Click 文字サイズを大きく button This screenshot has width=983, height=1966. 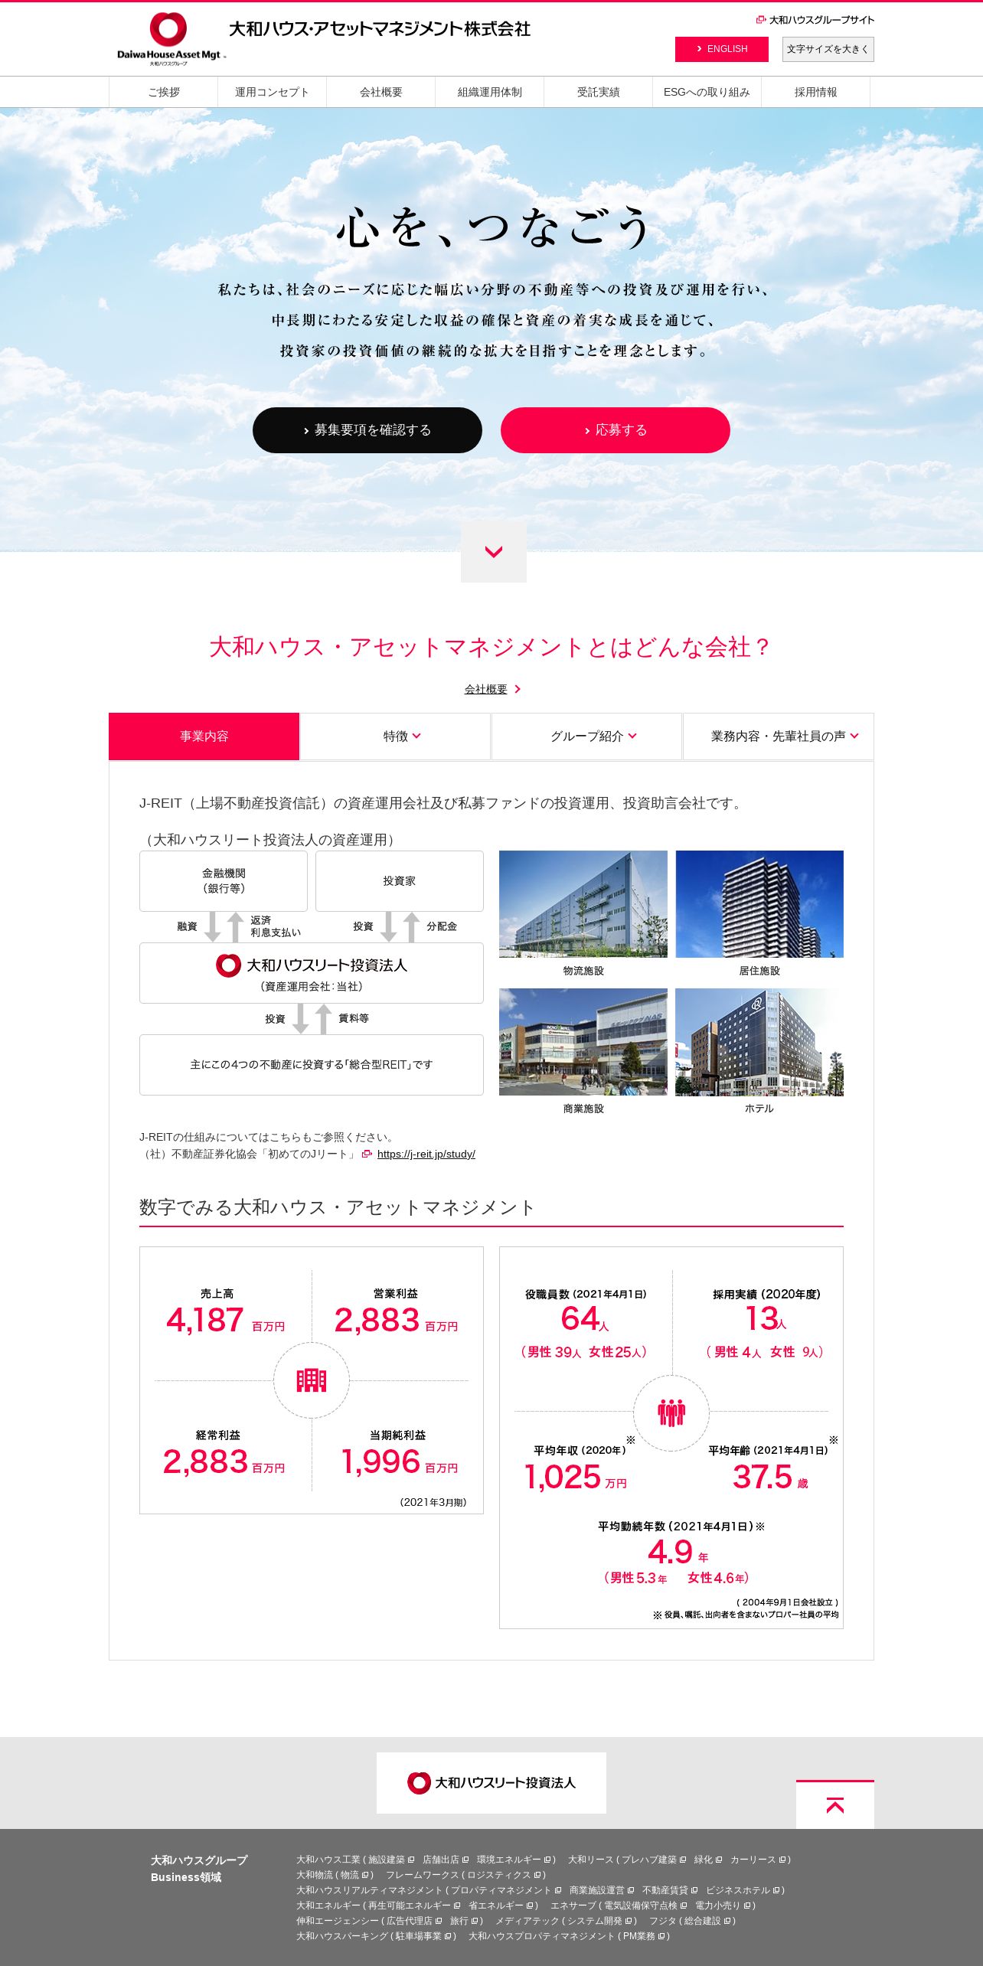pyautogui.click(x=828, y=49)
